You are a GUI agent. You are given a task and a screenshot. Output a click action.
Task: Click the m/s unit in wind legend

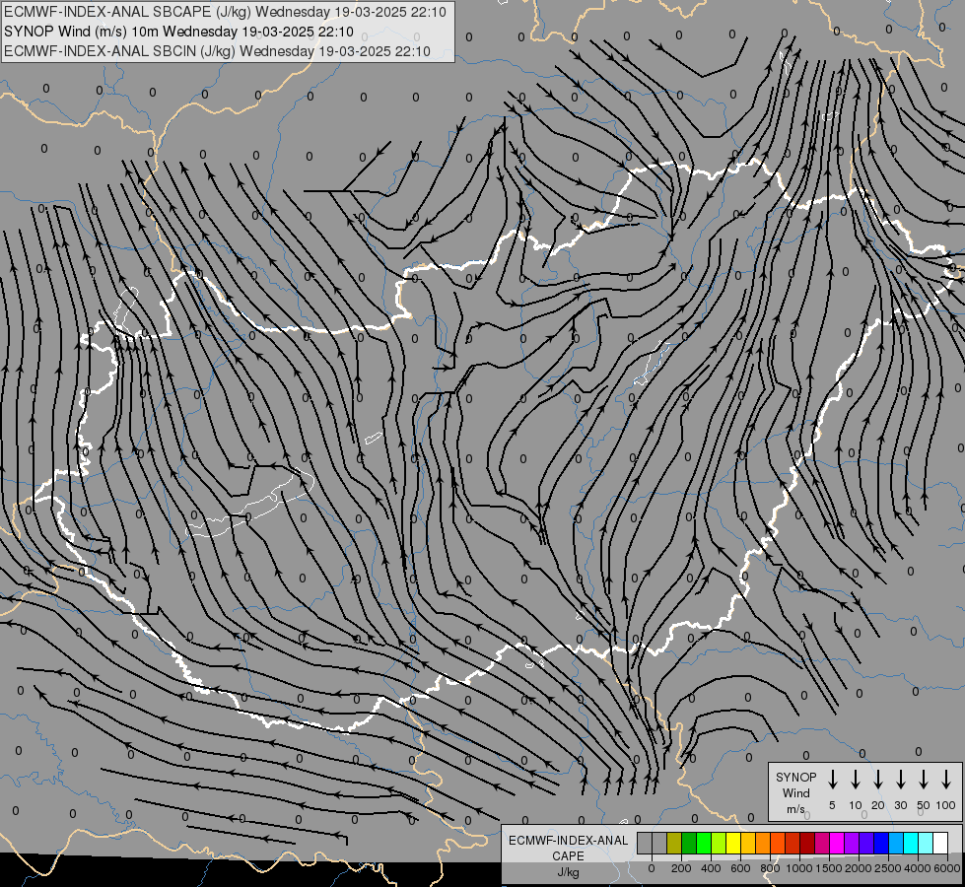[x=795, y=809]
